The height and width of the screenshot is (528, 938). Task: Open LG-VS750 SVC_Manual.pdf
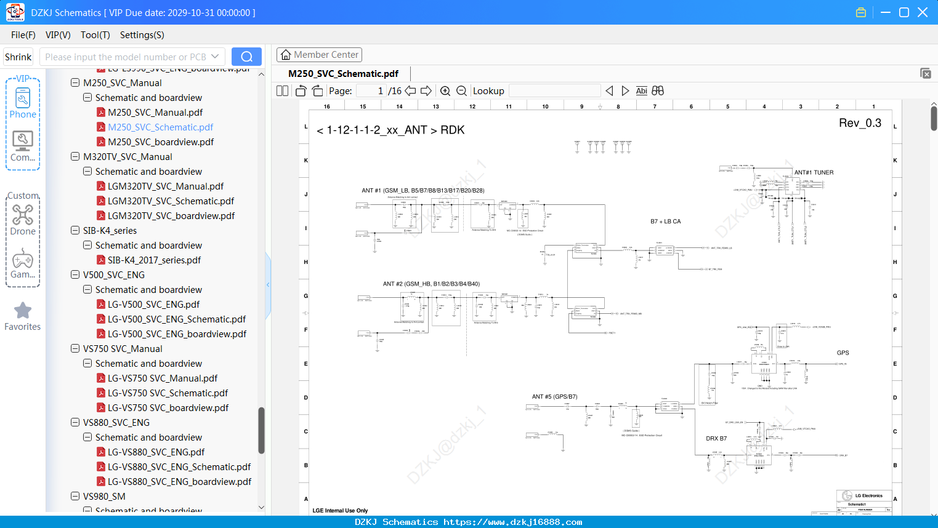[163, 378]
